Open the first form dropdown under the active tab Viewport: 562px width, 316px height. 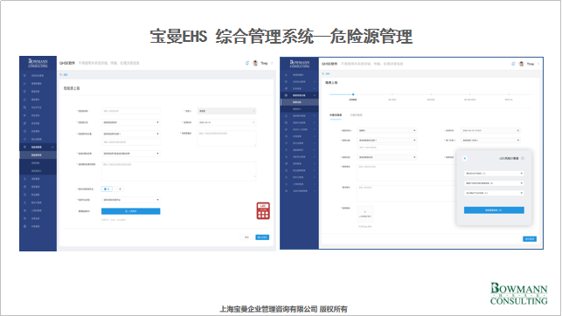[386, 131]
